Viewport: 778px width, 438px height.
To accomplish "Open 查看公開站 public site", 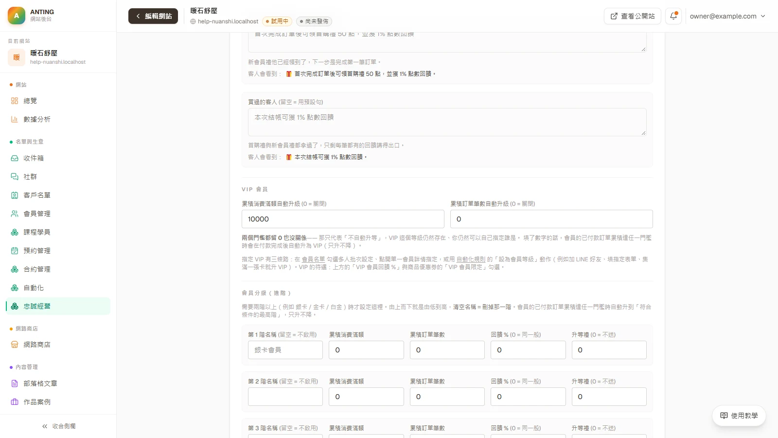I will click(633, 16).
